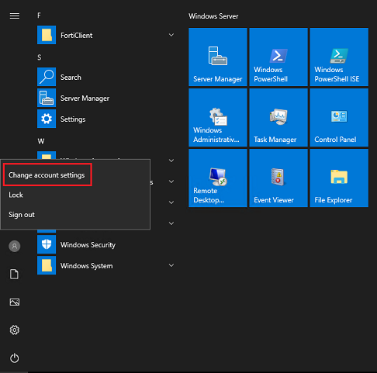The image size is (377, 373).
Task: Click the Server Manager label in app list
Action: [x=85, y=98]
